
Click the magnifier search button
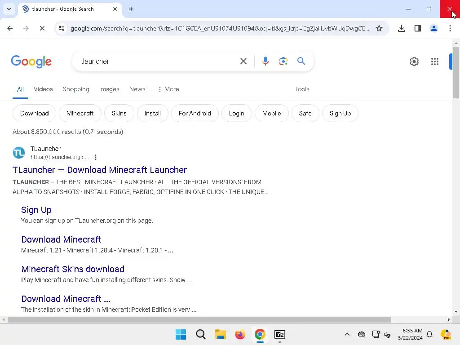click(x=301, y=61)
